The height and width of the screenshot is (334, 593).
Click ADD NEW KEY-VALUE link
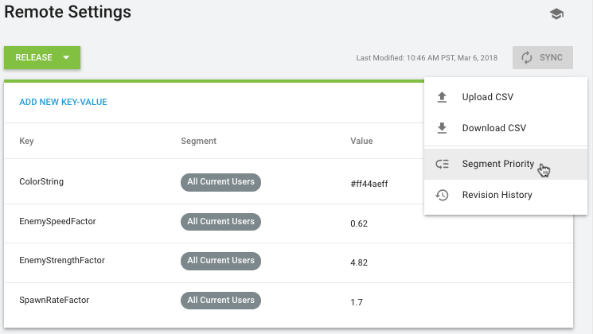pyautogui.click(x=63, y=102)
